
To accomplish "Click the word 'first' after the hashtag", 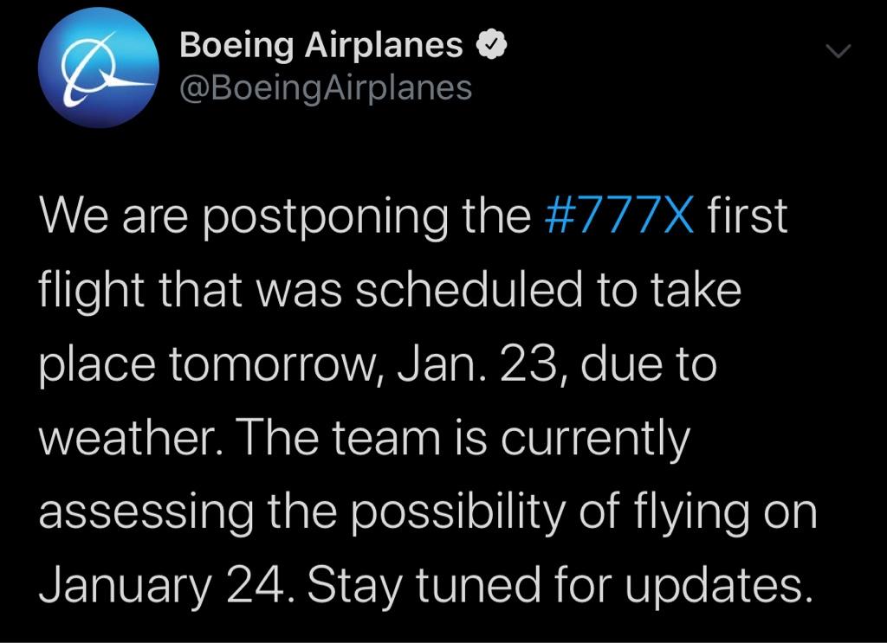I will tap(748, 215).
